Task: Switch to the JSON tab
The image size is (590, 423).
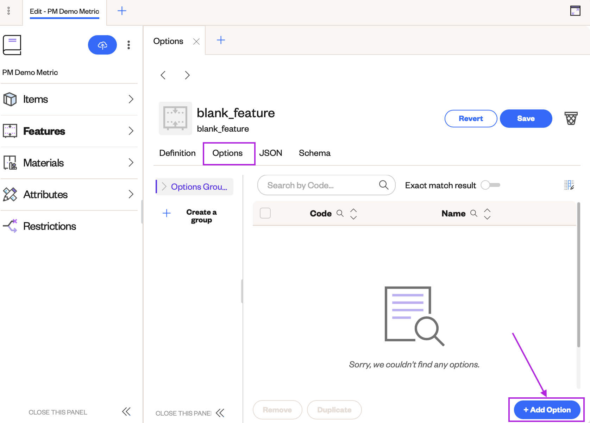Action: tap(271, 153)
